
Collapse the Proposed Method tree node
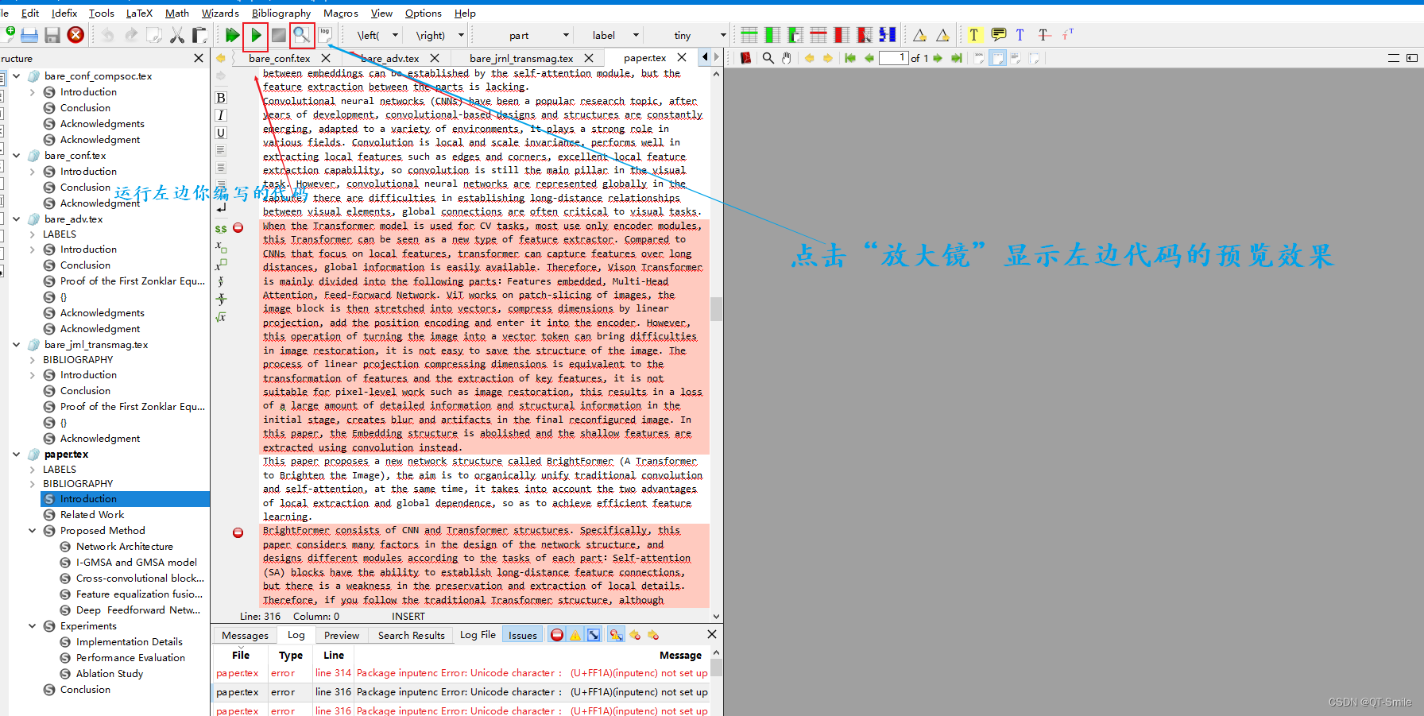point(32,530)
